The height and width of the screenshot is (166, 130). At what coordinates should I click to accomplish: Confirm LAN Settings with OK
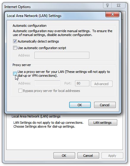pyautogui.click(x=80, y=105)
